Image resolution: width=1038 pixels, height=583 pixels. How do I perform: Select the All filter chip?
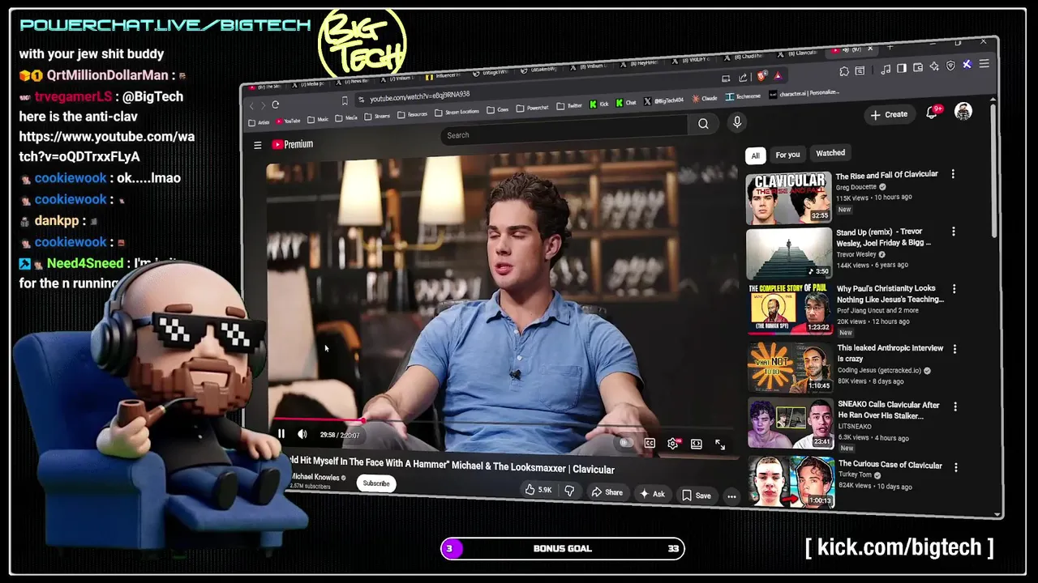pos(755,155)
